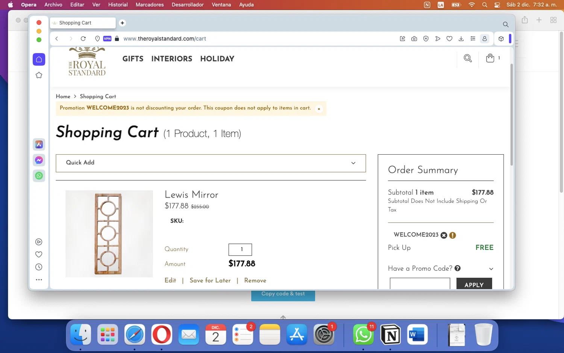Remove Lewis Mirror from cart
The height and width of the screenshot is (353, 564).
255,280
